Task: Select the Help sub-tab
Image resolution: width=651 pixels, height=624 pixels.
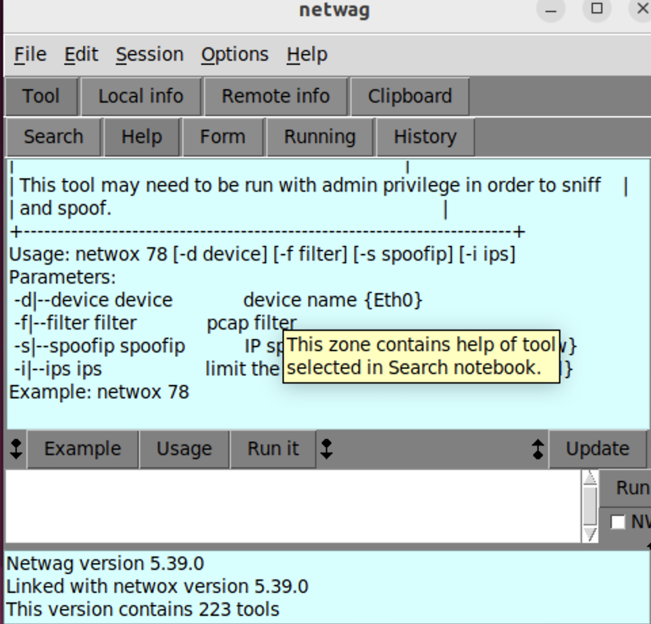Action: pyautogui.click(x=142, y=136)
